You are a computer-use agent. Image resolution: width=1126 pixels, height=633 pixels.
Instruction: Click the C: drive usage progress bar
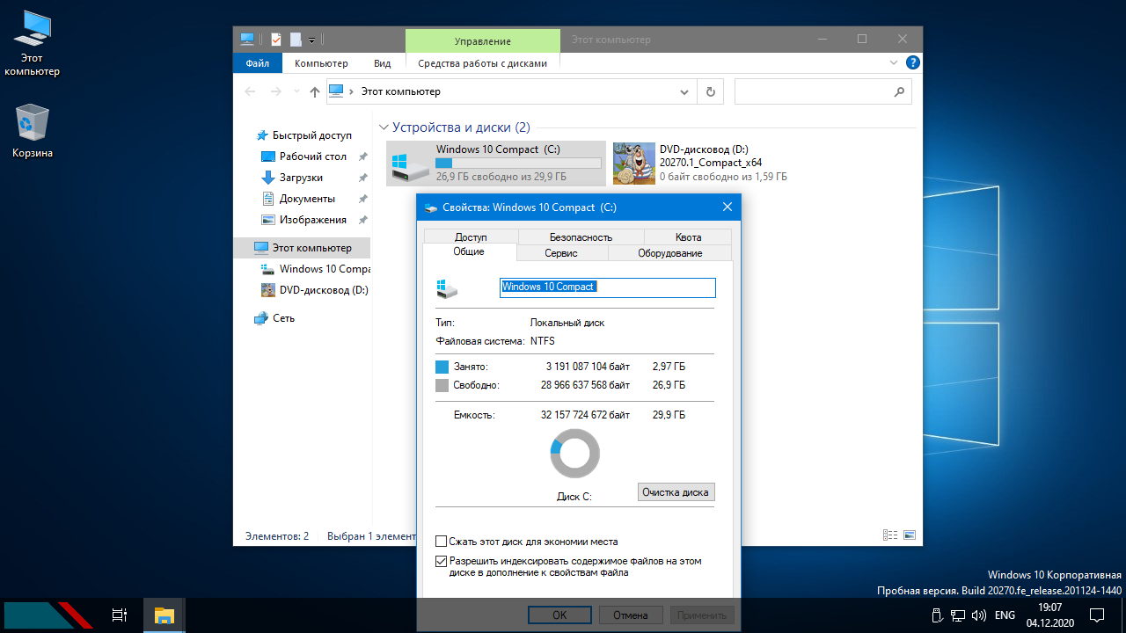click(519, 164)
